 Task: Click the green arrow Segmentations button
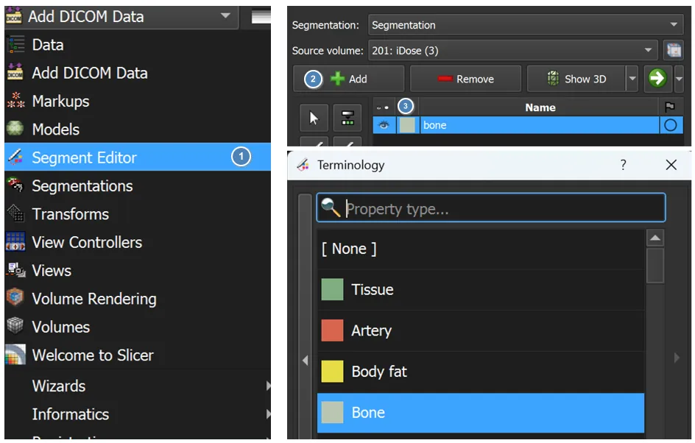[657, 79]
